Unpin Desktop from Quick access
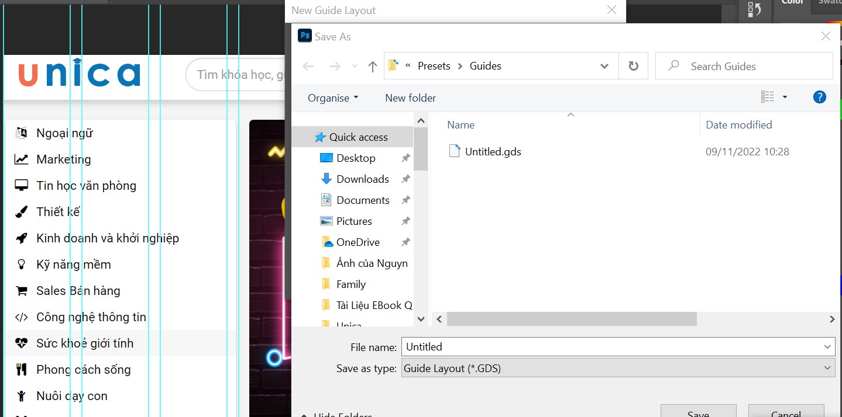The image size is (842, 417). pos(405,158)
